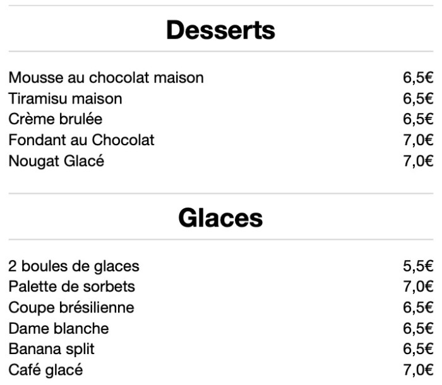Pick the Nougat Glacé item
442x385 pixels.
coord(56,161)
